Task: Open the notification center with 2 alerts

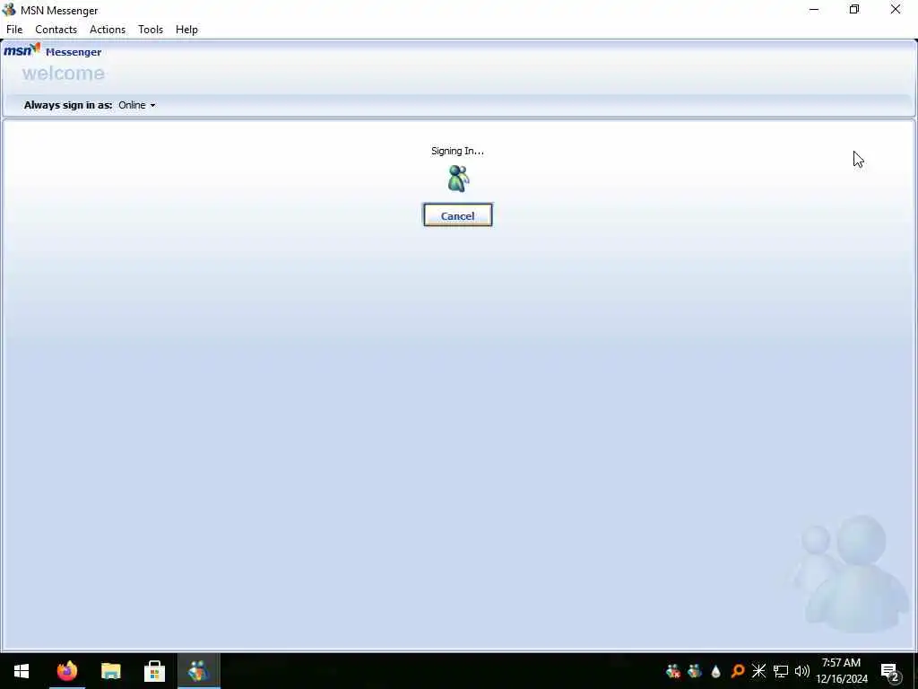Action: (x=890, y=671)
